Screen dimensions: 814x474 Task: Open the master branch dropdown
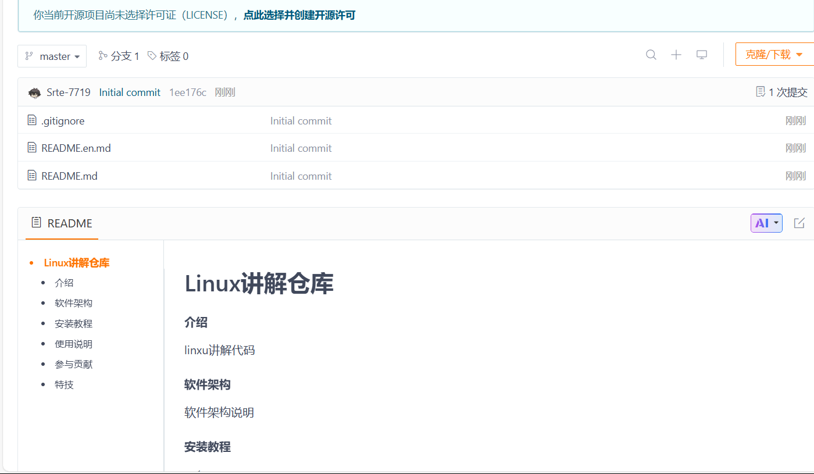click(52, 56)
